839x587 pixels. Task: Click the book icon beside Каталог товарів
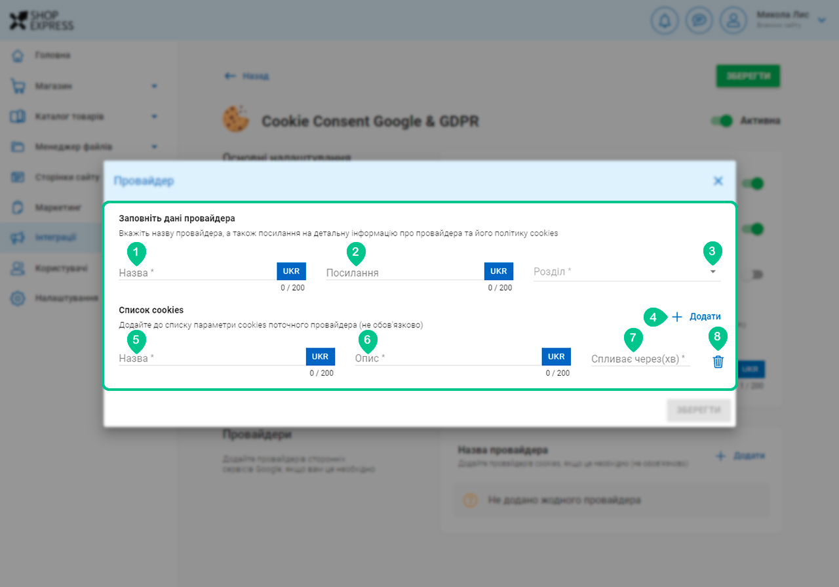coord(18,117)
